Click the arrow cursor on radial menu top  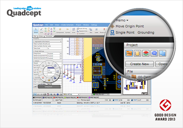(x=49, y=63)
